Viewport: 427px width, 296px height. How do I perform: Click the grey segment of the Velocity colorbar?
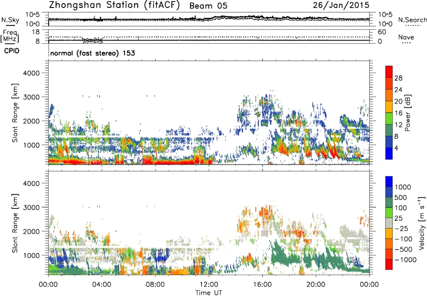coord(389,223)
